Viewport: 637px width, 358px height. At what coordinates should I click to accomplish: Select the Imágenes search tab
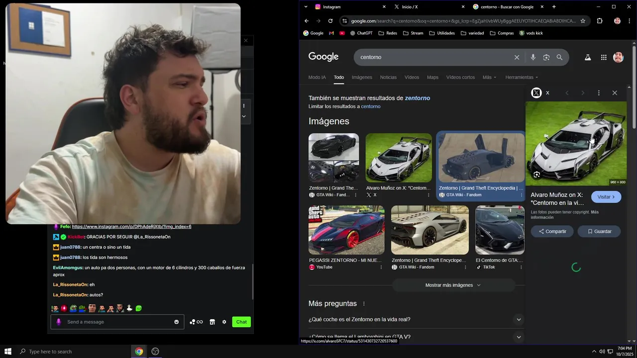pyautogui.click(x=362, y=77)
